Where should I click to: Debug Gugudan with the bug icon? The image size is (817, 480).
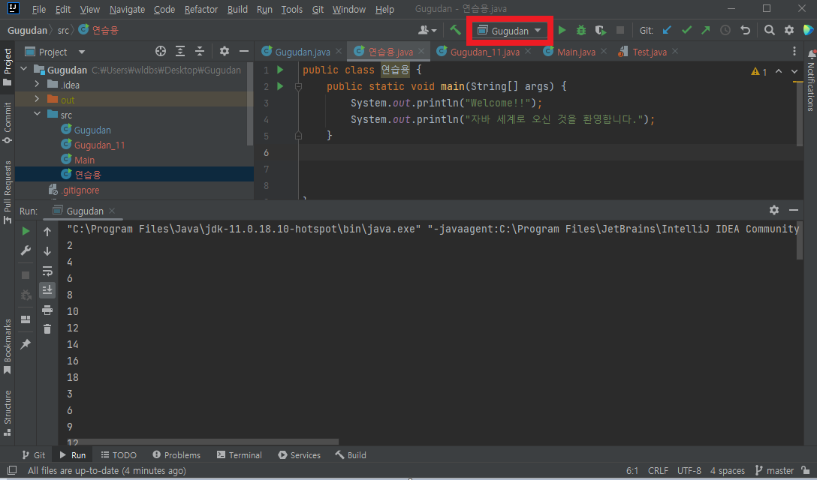coord(581,30)
